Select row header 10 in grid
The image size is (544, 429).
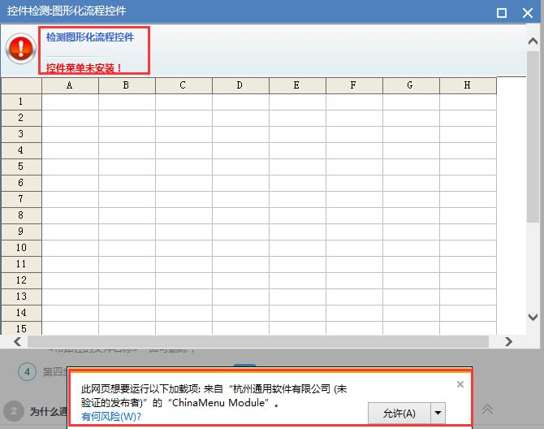(21, 248)
